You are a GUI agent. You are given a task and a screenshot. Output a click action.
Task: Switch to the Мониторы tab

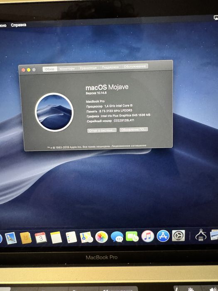click(x=67, y=69)
